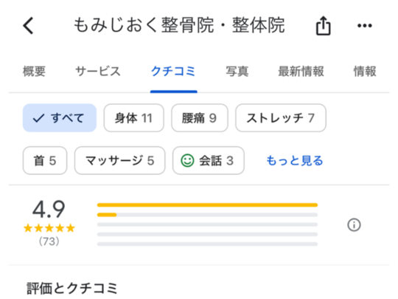Expand more filters with もっと見る
The width and height of the screenshot is (398, 299).
[x=294, y=160]
